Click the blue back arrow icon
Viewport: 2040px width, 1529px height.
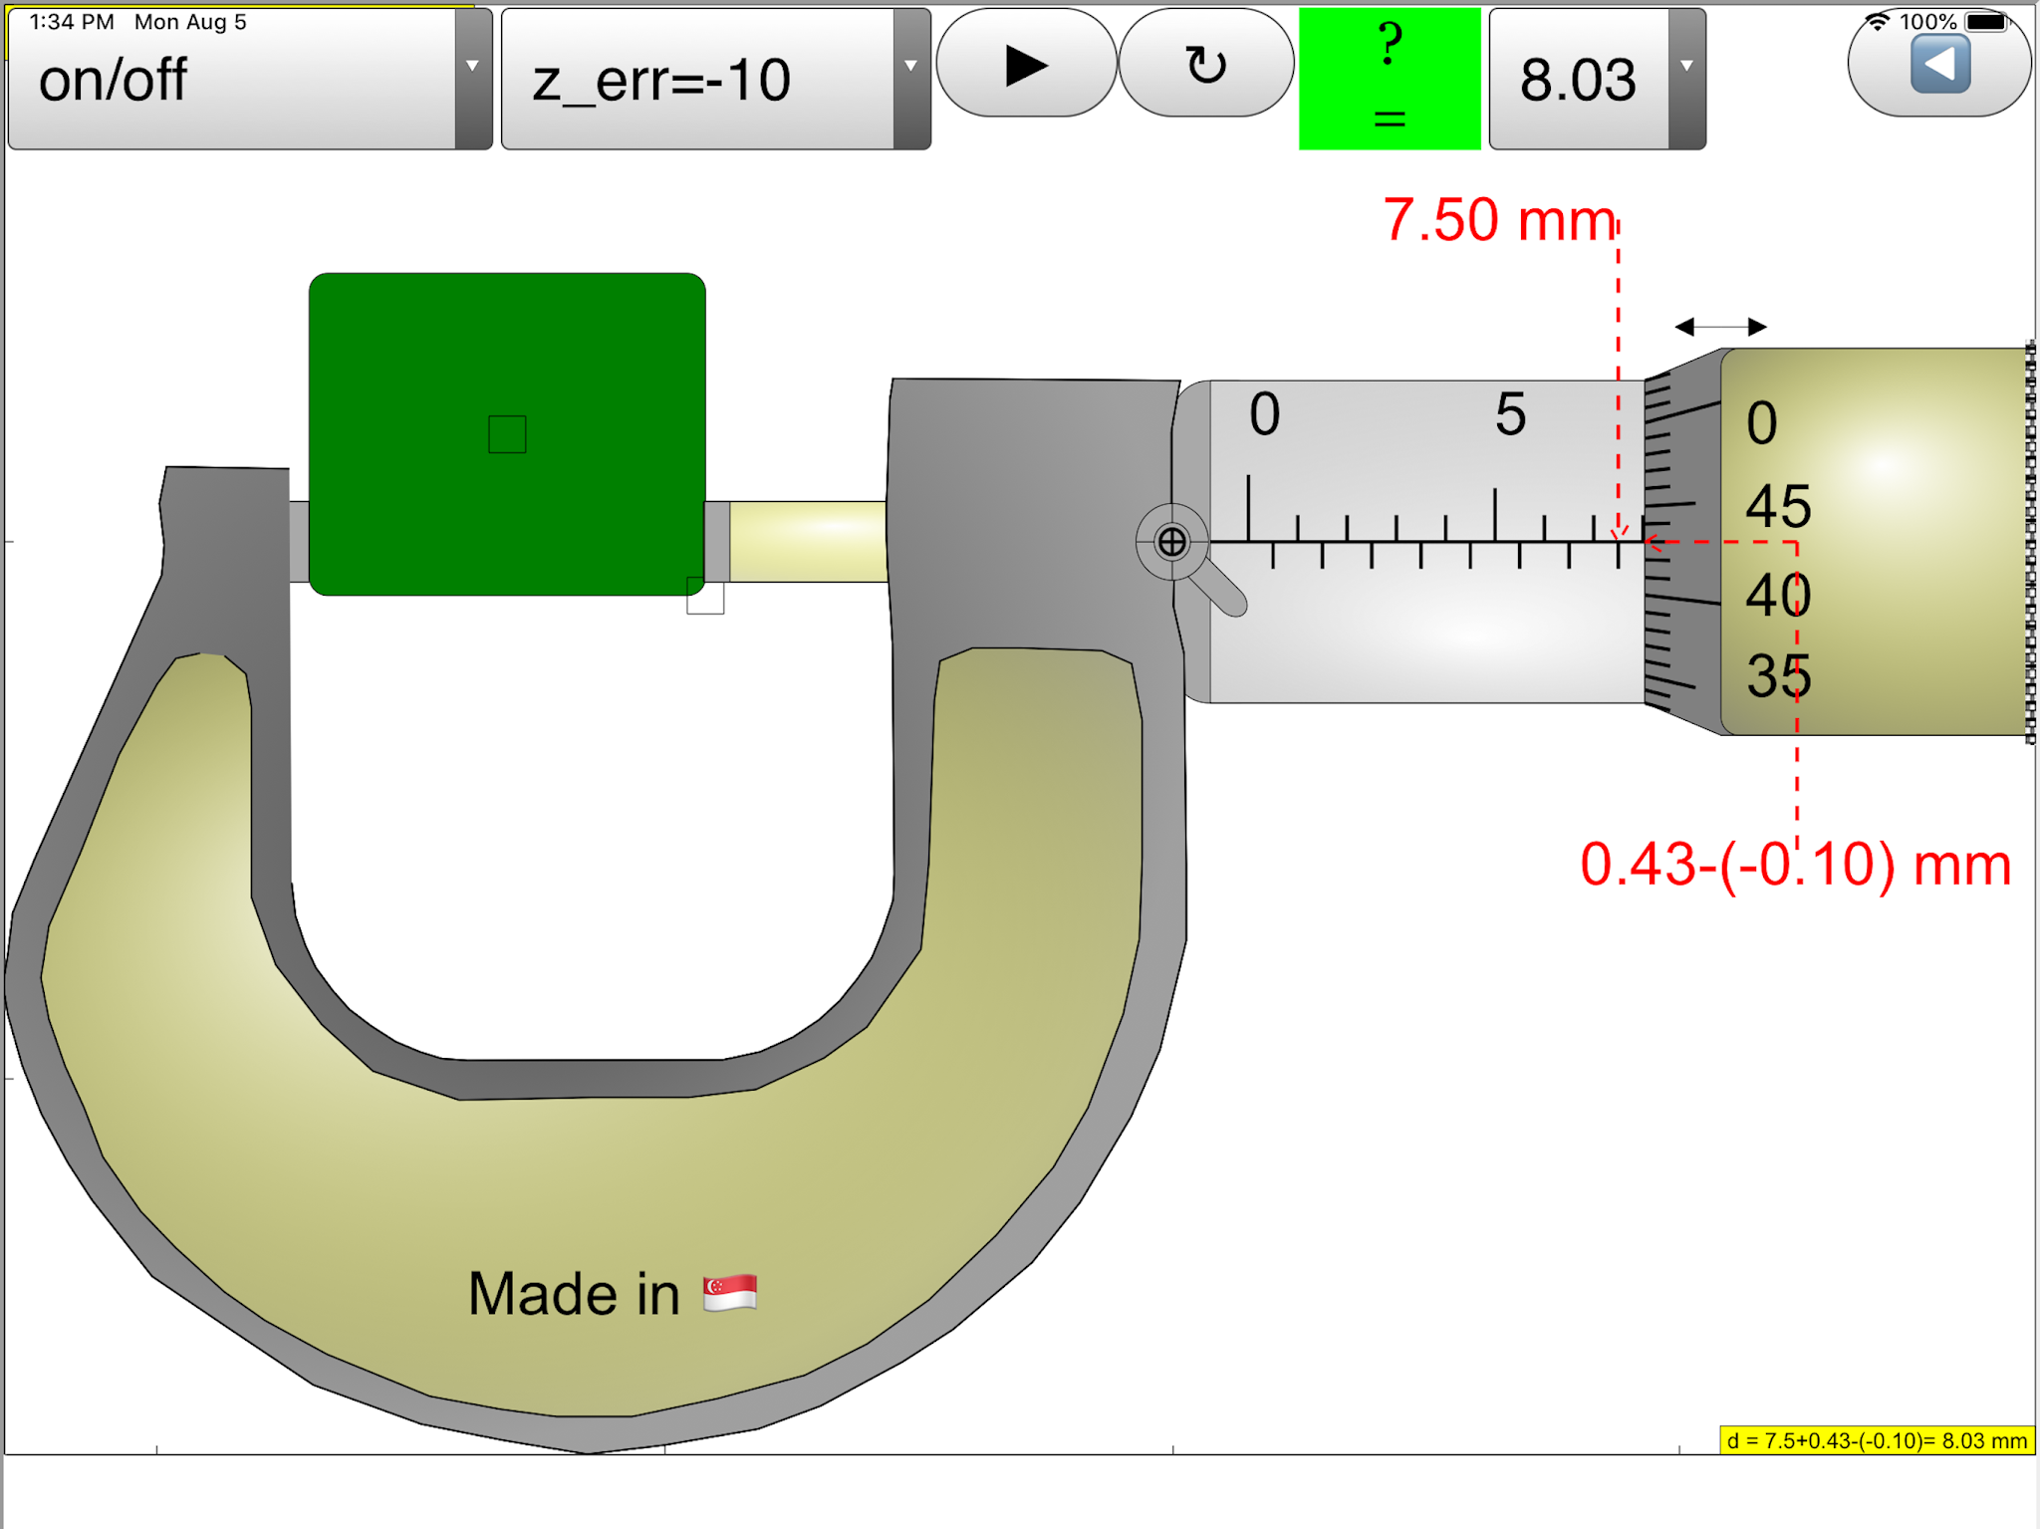[1939, 65]
